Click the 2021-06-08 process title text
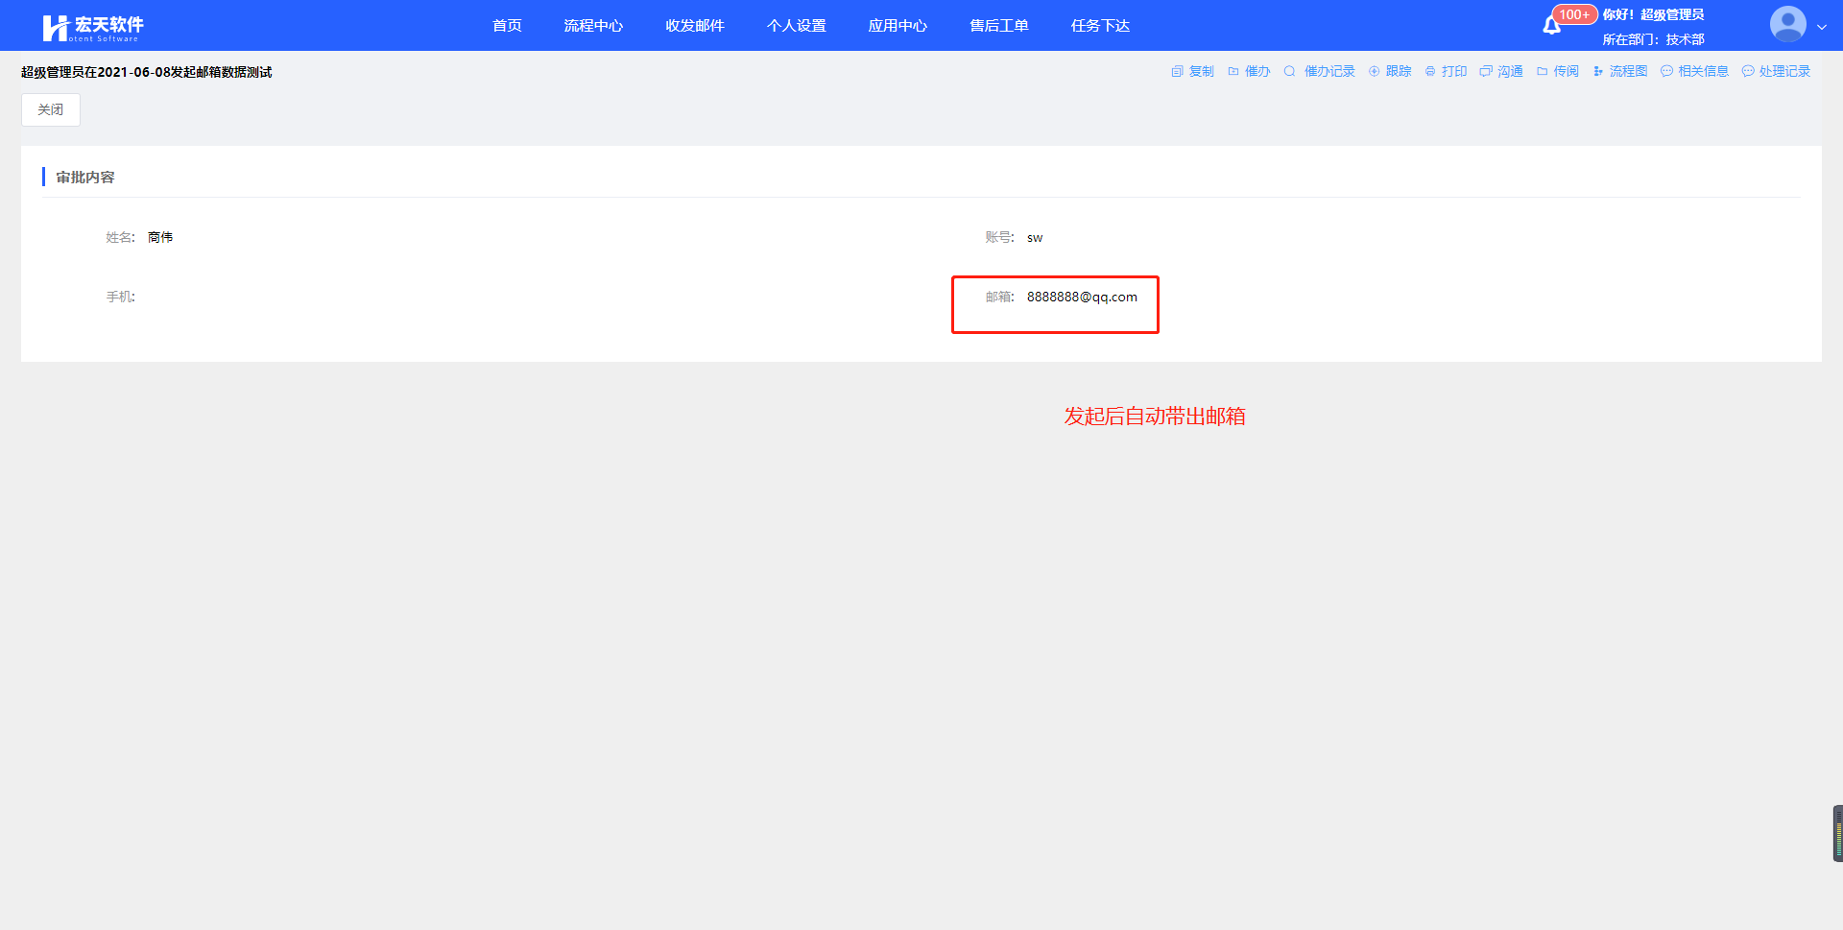The height and width of the screenshot is (930, 1843). (147, 72)
